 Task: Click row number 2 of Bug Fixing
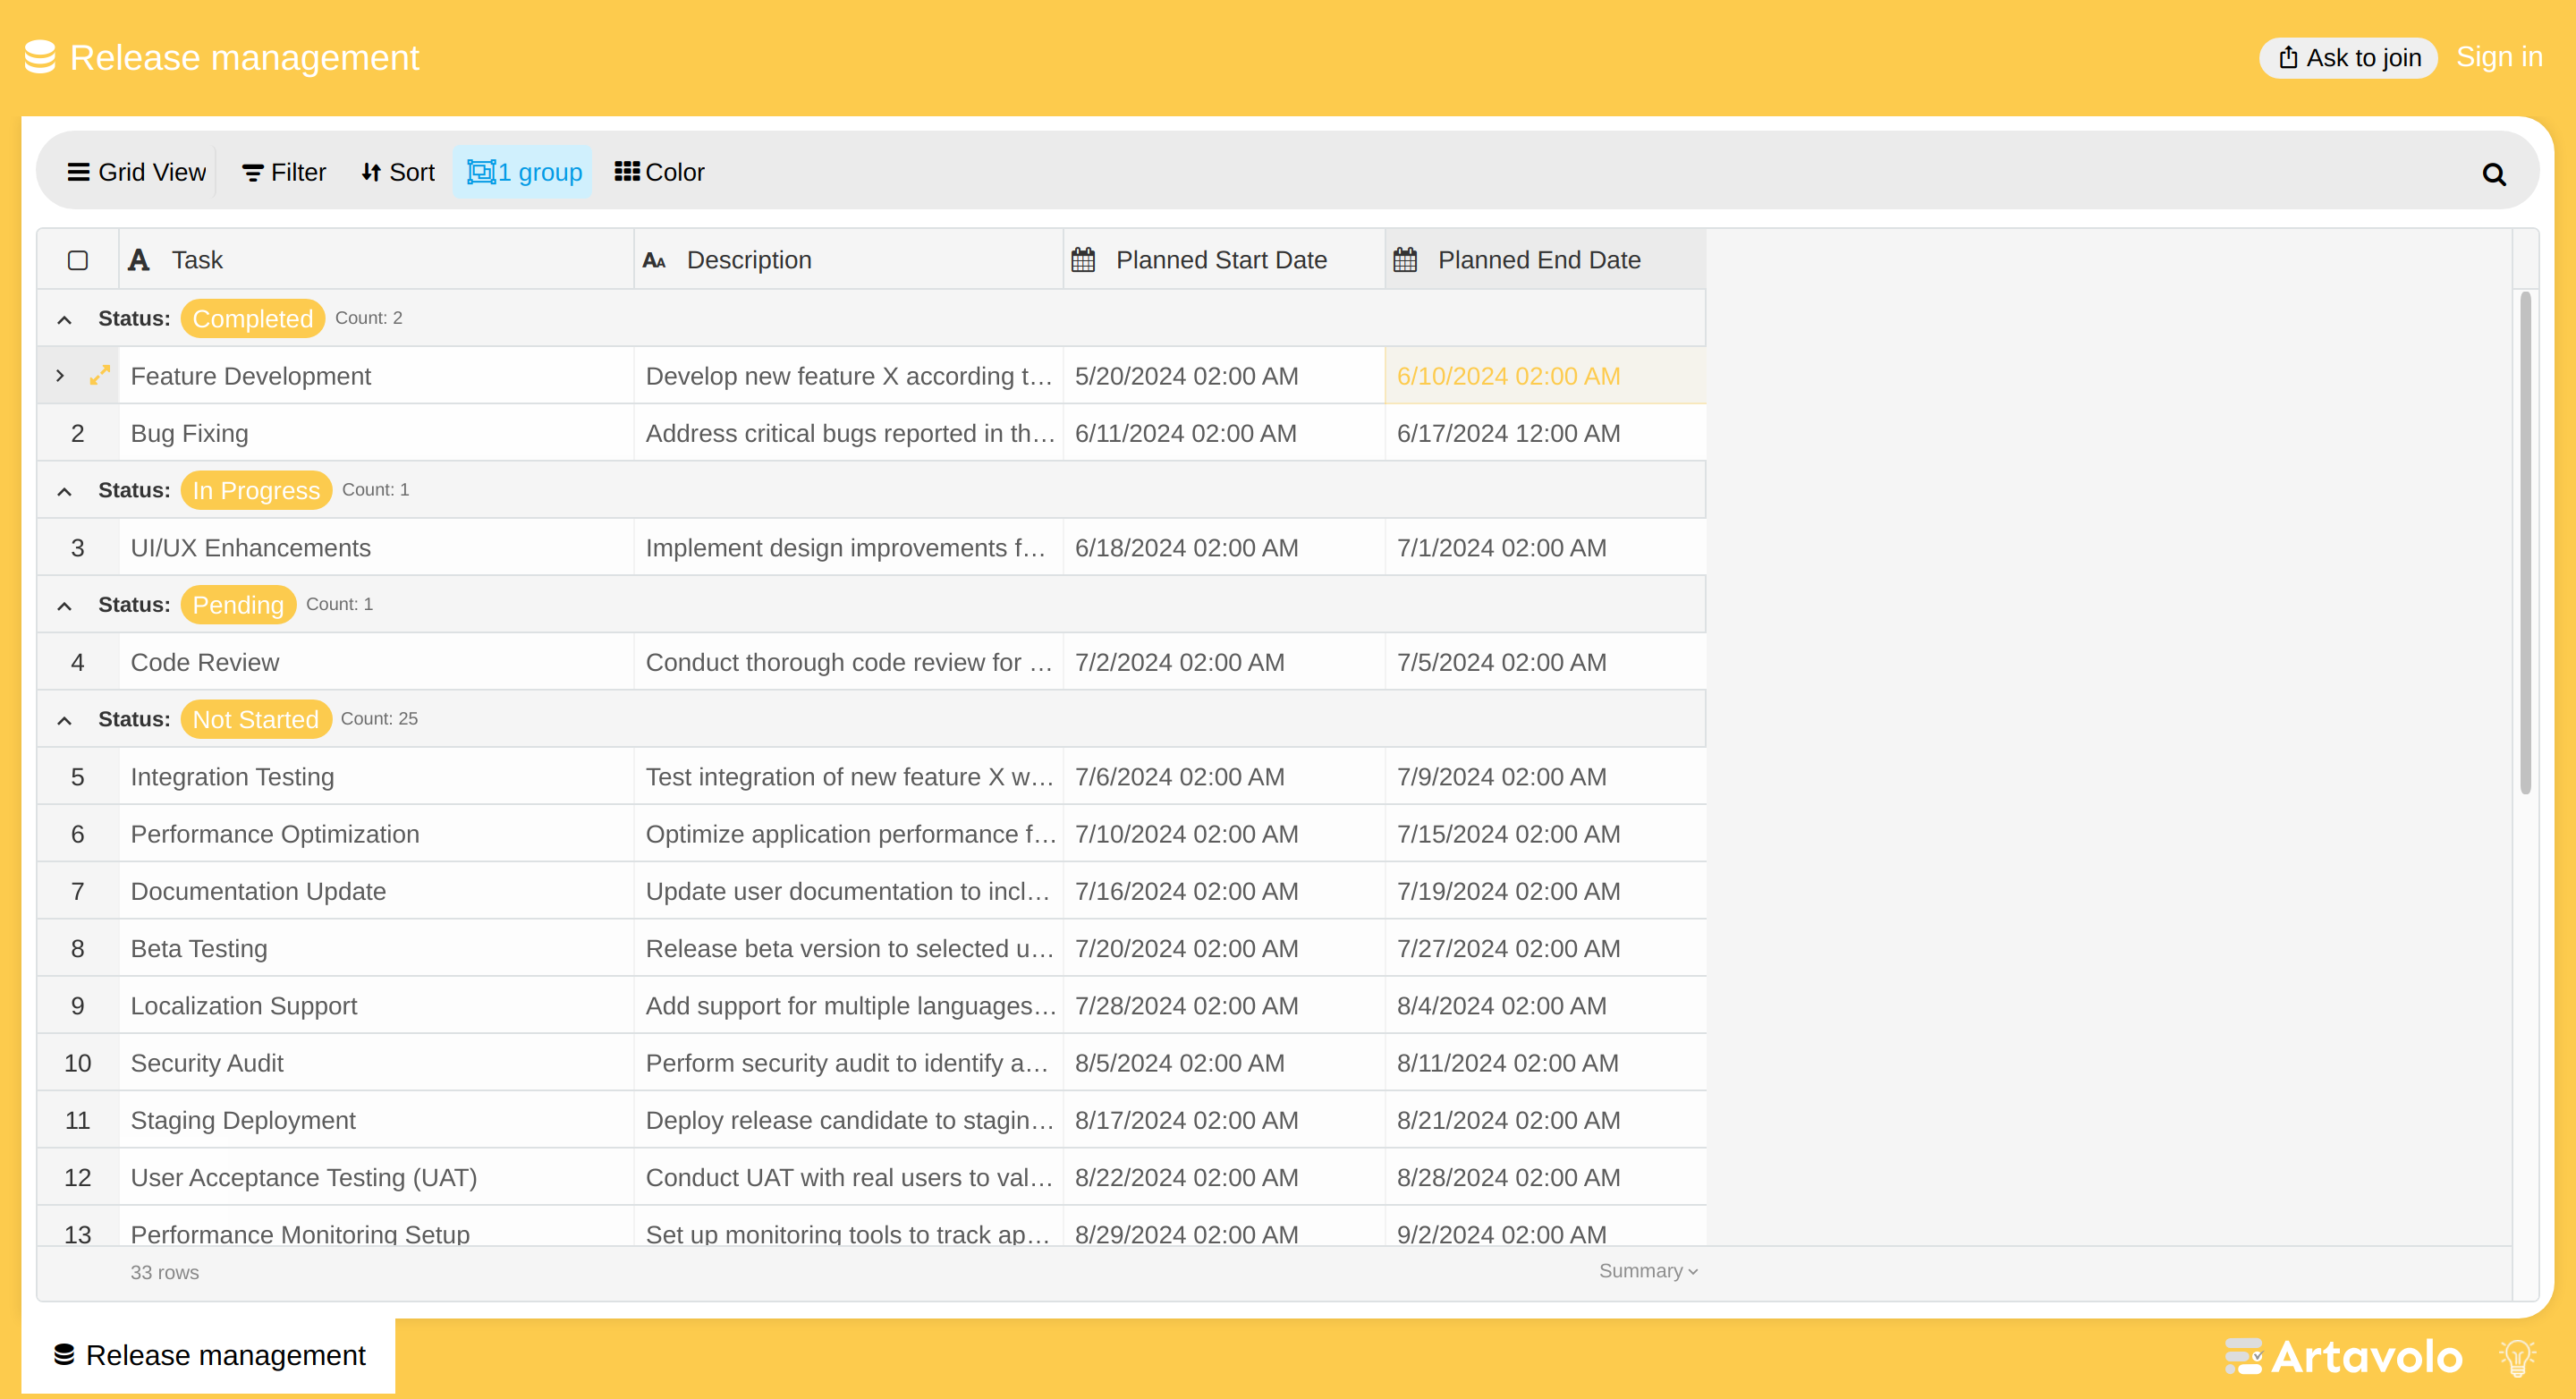click(x=78, y=433)
